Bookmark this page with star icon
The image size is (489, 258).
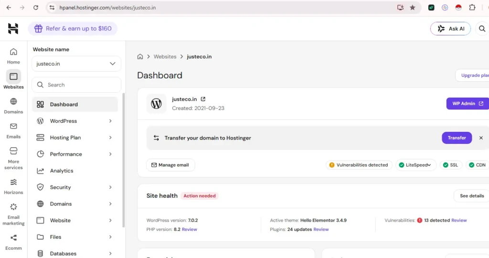[412, 8]
